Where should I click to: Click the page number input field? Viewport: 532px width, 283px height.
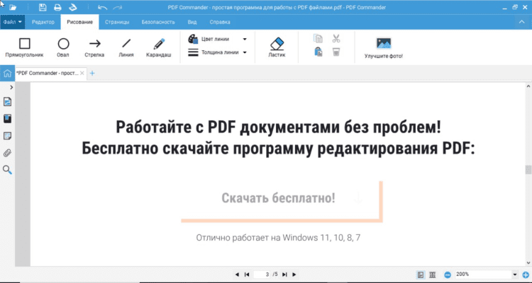tap(262, 275)
